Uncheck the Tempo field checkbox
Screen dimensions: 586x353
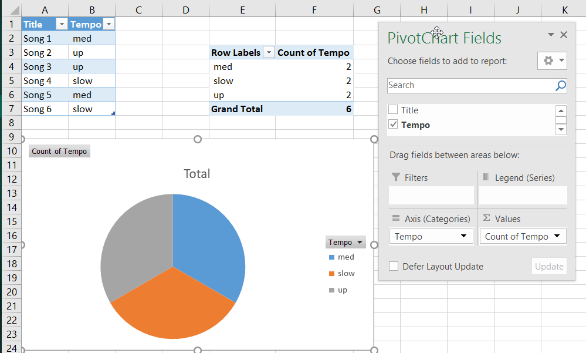[x=393, y=125]
